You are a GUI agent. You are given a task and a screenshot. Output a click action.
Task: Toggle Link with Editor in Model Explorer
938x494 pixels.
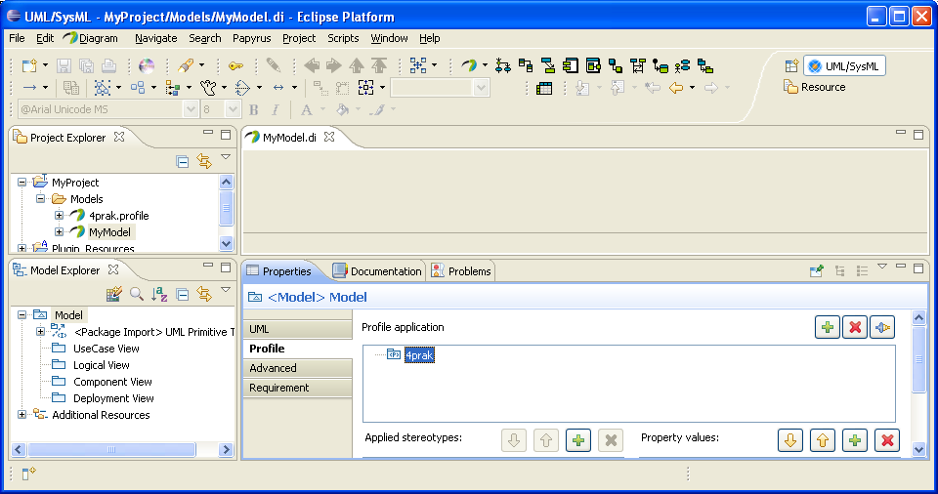(204, 293)
